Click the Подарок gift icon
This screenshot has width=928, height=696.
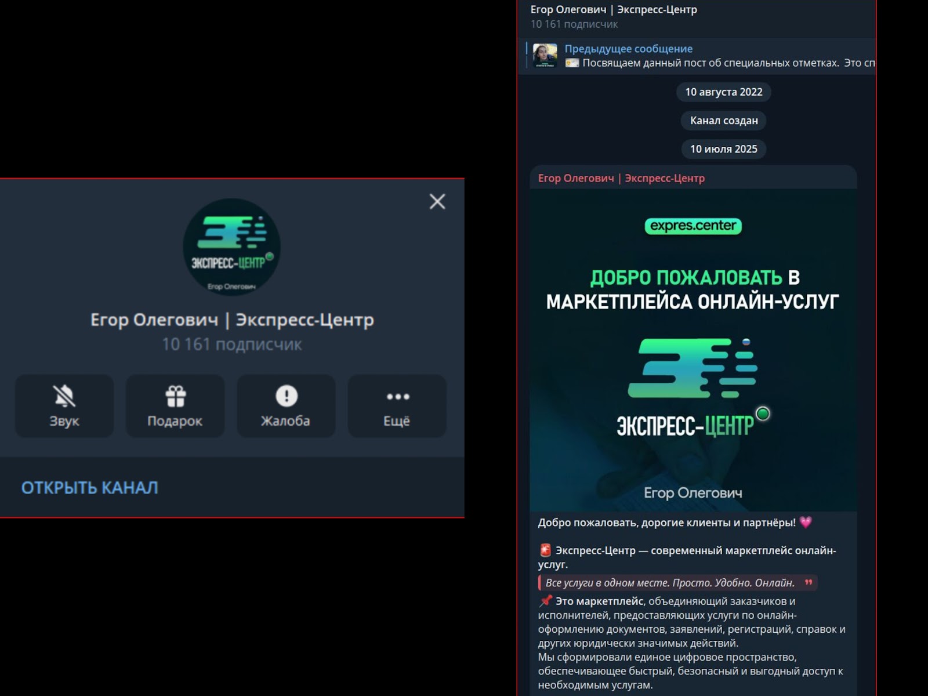click(175, 397)
